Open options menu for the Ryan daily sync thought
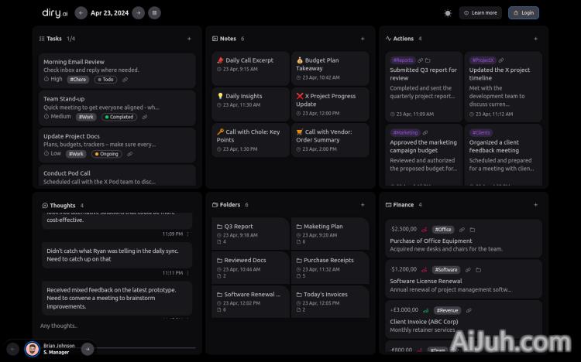Screen dimensions: 581x362 coord(189,273)
